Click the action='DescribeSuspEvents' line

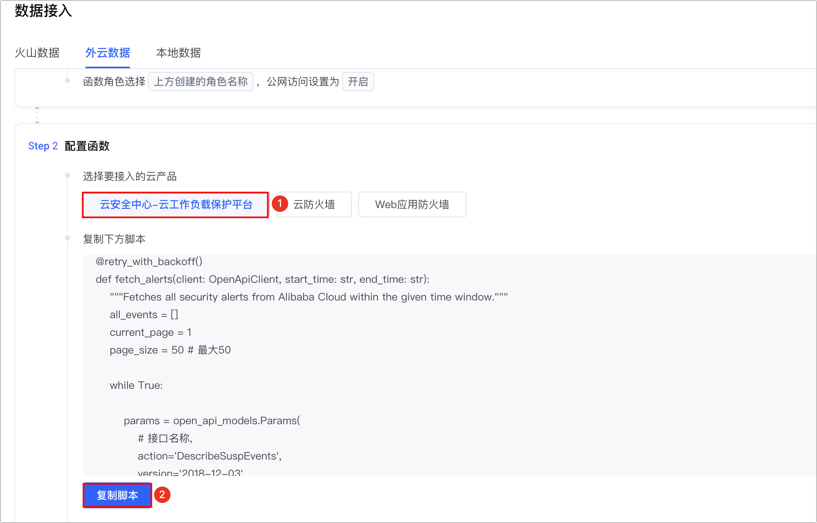coord(210,456)
